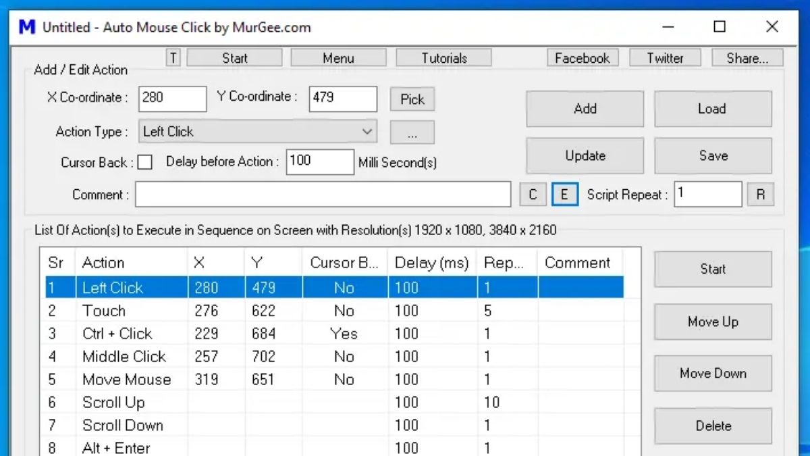Click the X Co-ordinate input field

(173, 99)
